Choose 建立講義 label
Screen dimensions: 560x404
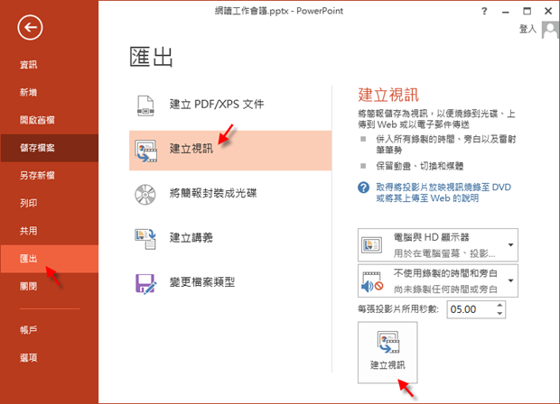(191, 237)
